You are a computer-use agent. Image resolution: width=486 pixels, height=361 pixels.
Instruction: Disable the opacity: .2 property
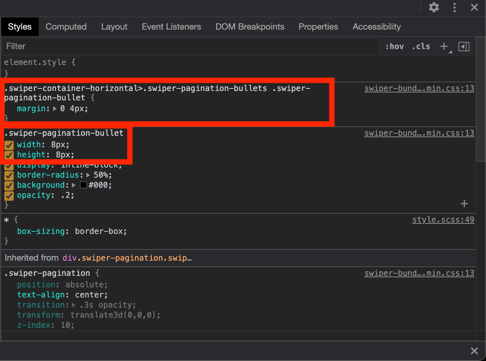[9, 196]
